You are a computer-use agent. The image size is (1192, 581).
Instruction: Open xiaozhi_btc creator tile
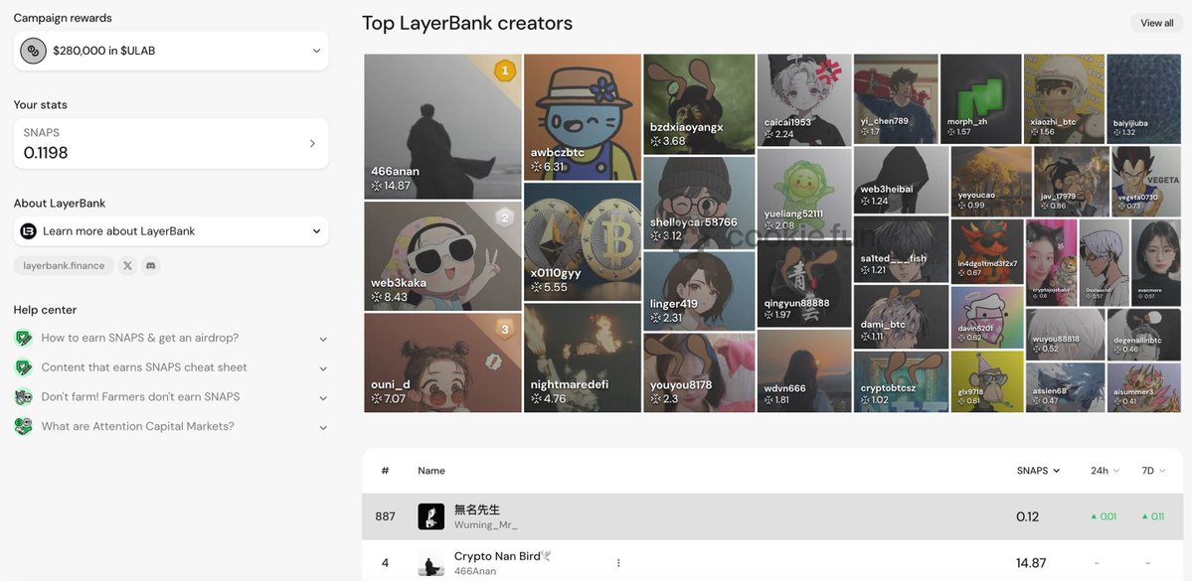(1064, 98)
